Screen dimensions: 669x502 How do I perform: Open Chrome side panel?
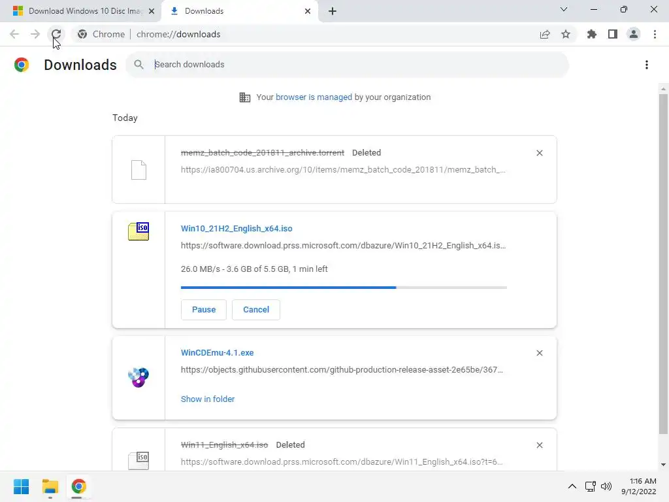(613, 34)
